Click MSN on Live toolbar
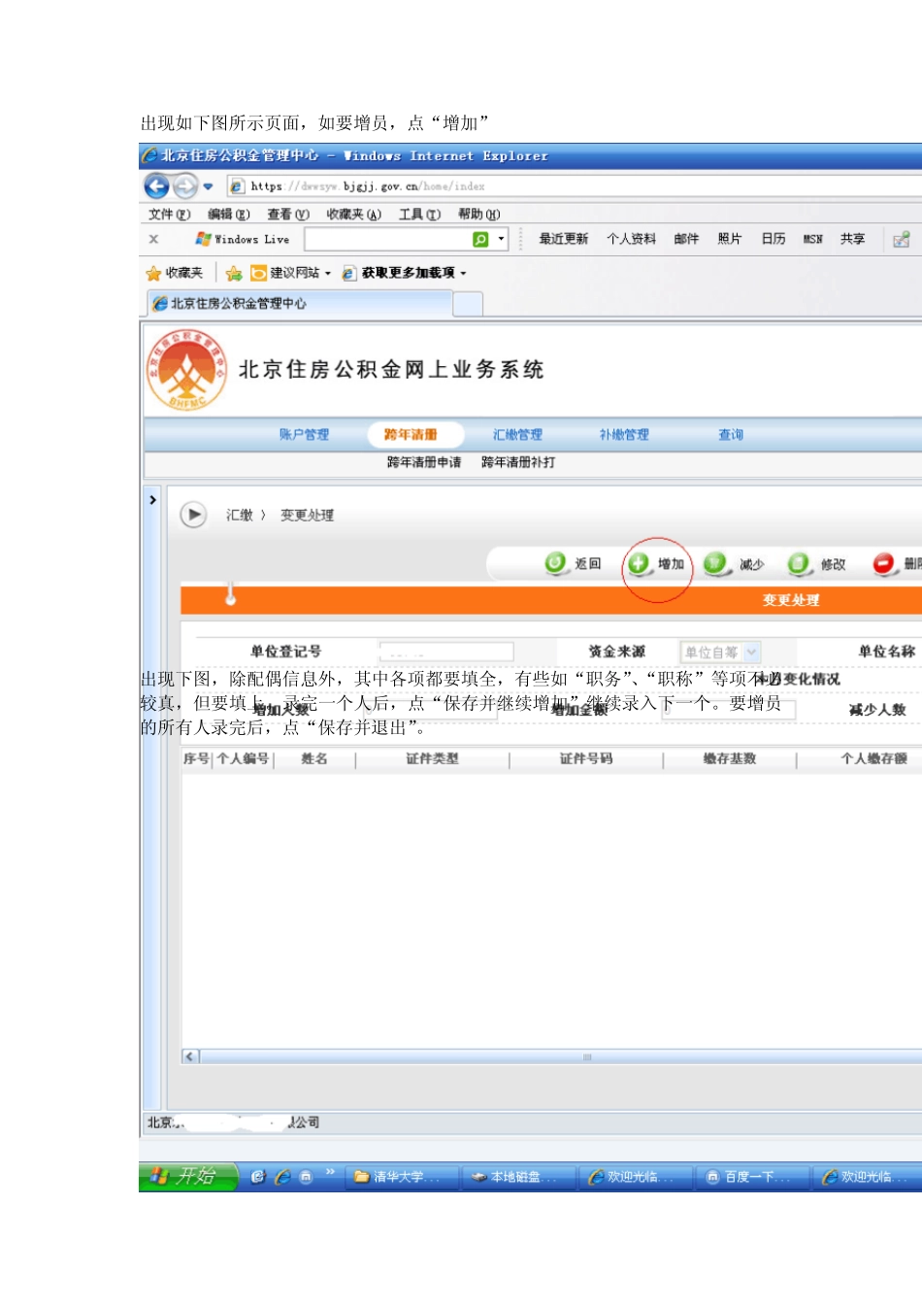This screenshot has width=922, height=1305. [812, 239]
